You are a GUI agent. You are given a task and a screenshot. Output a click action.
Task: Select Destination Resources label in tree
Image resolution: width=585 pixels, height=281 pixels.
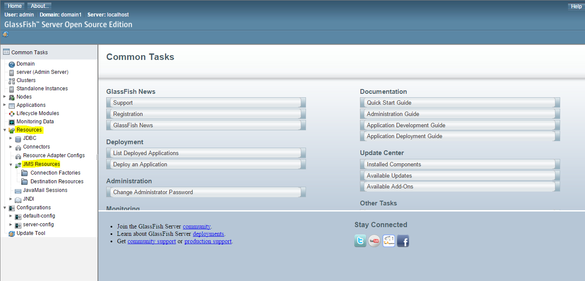click(x=57, y=182)
